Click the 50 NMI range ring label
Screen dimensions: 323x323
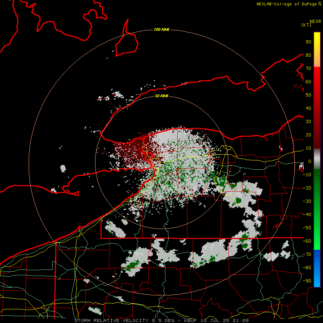(161, 96)
